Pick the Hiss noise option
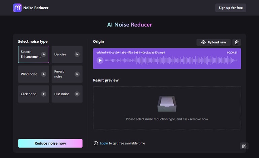This screenshot has height=158, width=259. [x=62, y=94]
